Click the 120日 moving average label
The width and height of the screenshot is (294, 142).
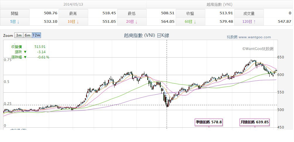tap(249, 22)
